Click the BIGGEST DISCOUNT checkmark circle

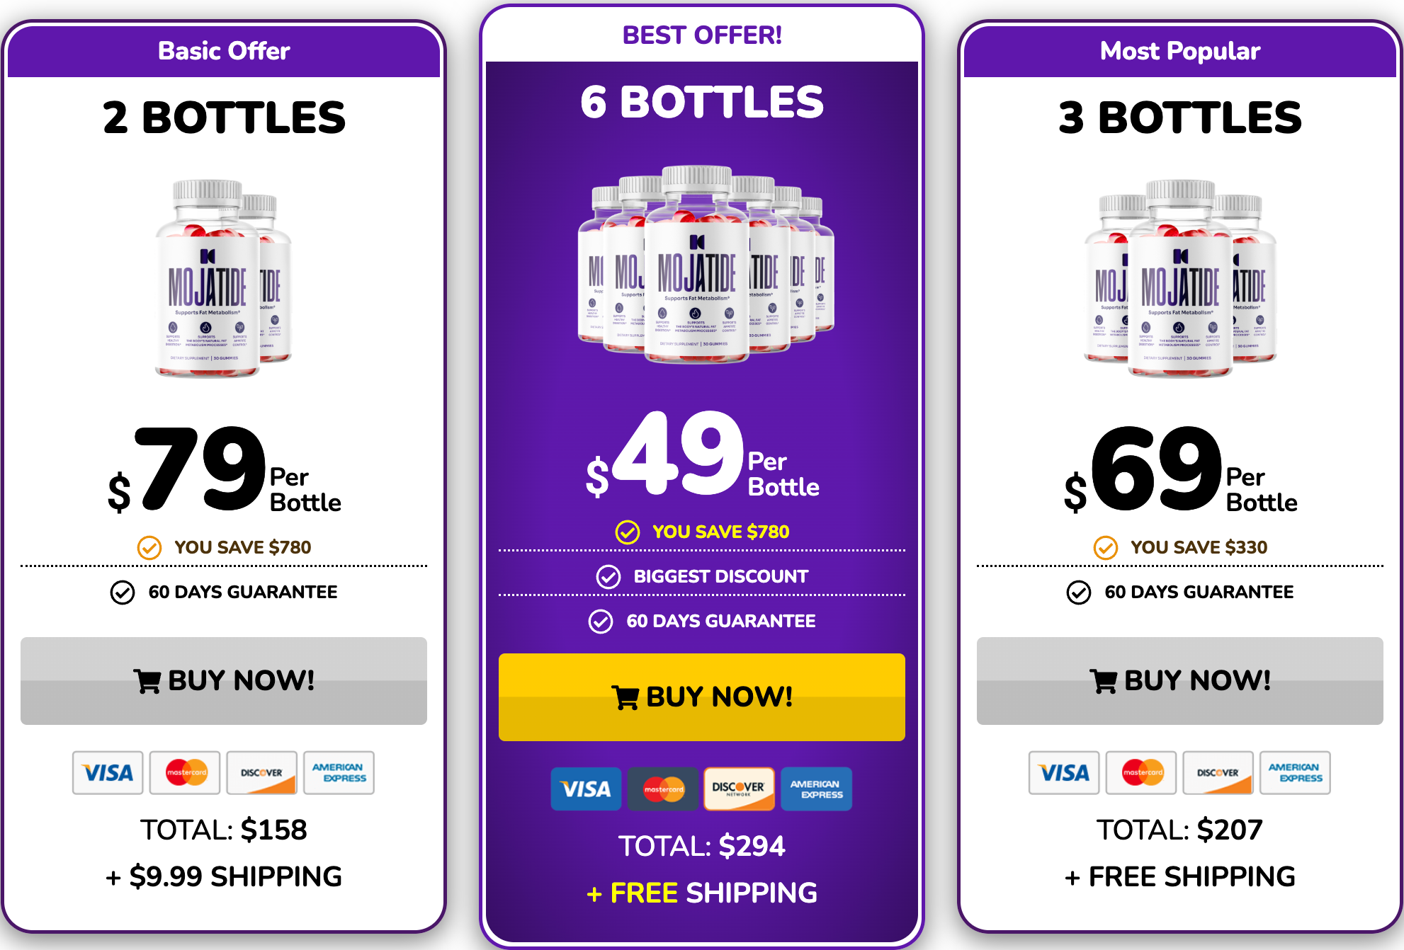(608, 576)
